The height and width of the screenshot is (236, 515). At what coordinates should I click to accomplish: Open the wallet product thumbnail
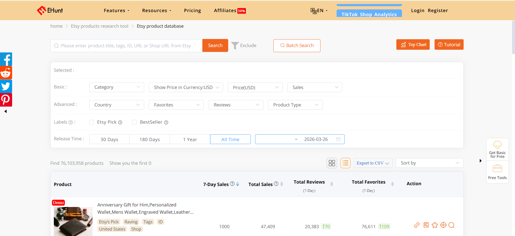tap(73, 221)
